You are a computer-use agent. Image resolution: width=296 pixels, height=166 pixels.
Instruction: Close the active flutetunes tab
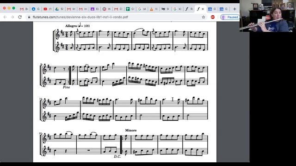[203, 9]
